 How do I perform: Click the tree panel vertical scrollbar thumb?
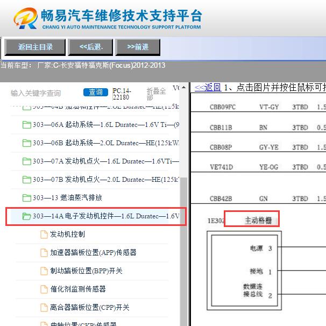184,252
